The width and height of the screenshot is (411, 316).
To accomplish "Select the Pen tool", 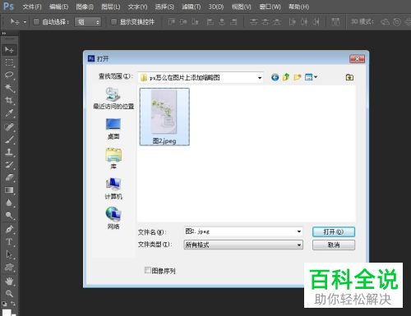I will [x=9, y=229].
